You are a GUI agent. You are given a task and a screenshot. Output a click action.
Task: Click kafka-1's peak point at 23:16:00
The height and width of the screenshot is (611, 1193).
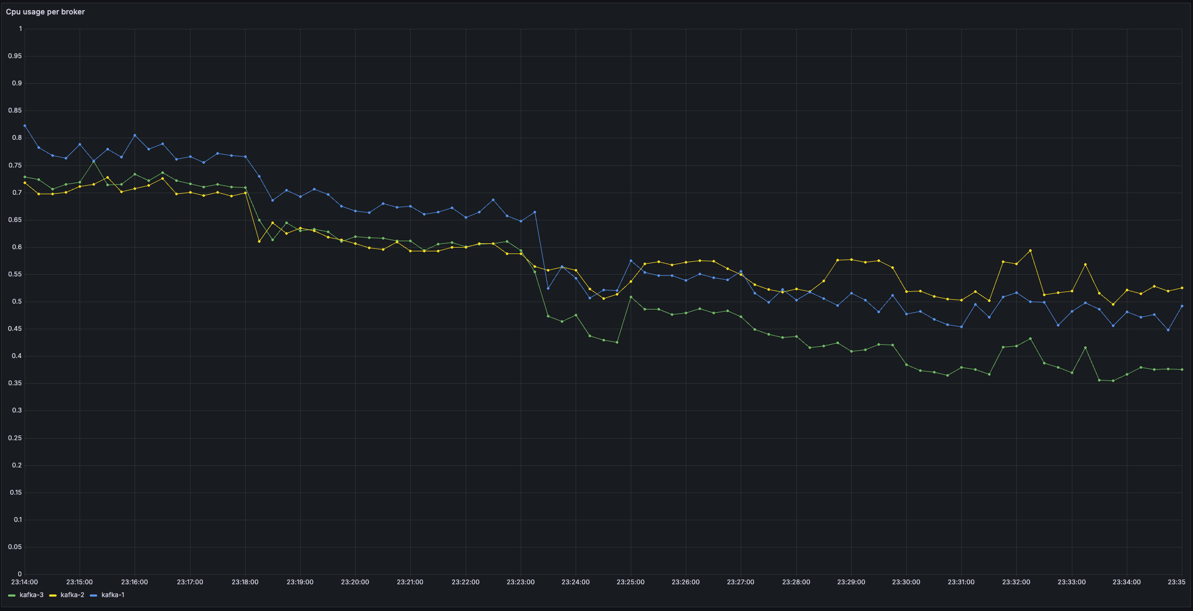pyautogui.click(x=135, y=135)
